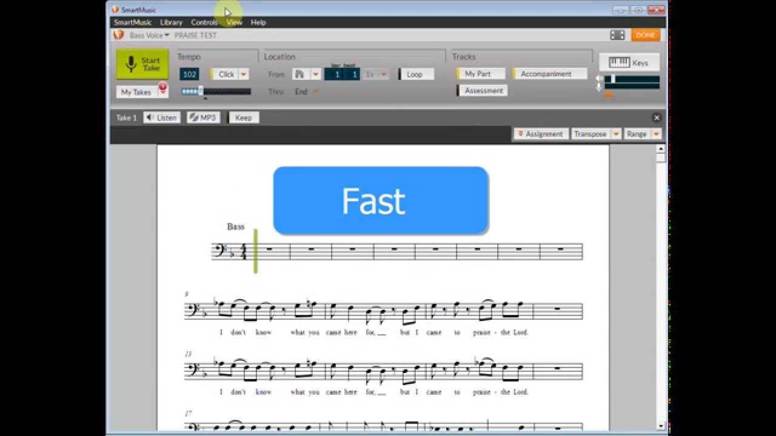Click the From rehearsal mark icon

pyautogui.click(x=300, y=74)
